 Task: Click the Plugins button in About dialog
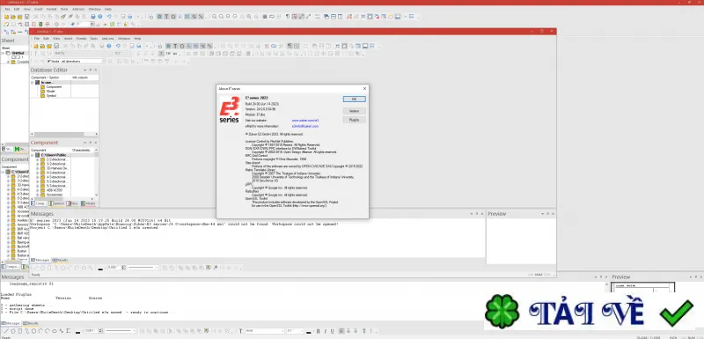355,120
